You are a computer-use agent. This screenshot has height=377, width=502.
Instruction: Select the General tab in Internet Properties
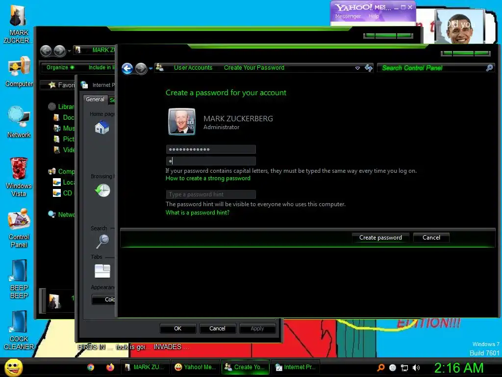click(x=95, y=99)
